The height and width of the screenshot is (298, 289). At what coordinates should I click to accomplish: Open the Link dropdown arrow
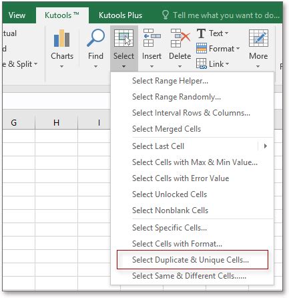[x=227, y=64]
